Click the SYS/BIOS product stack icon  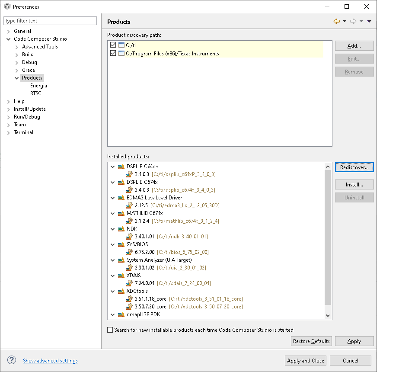coord(121,244)
